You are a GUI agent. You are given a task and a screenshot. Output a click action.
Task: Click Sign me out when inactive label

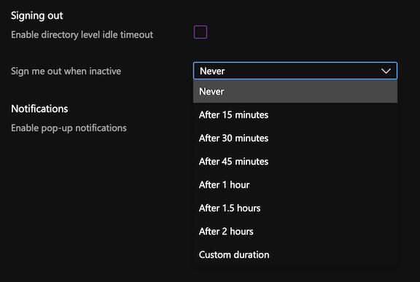(66, 71)
